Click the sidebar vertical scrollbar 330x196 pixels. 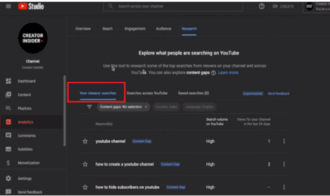point(64,111)
